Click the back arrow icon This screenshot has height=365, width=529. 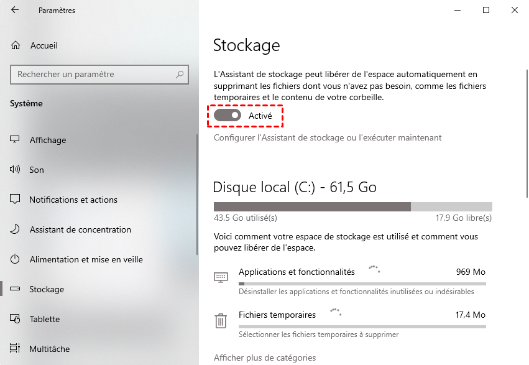coord(15,11)
